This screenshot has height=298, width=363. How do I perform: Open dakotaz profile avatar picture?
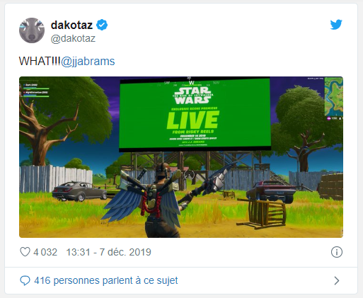(x=32, y=30)
